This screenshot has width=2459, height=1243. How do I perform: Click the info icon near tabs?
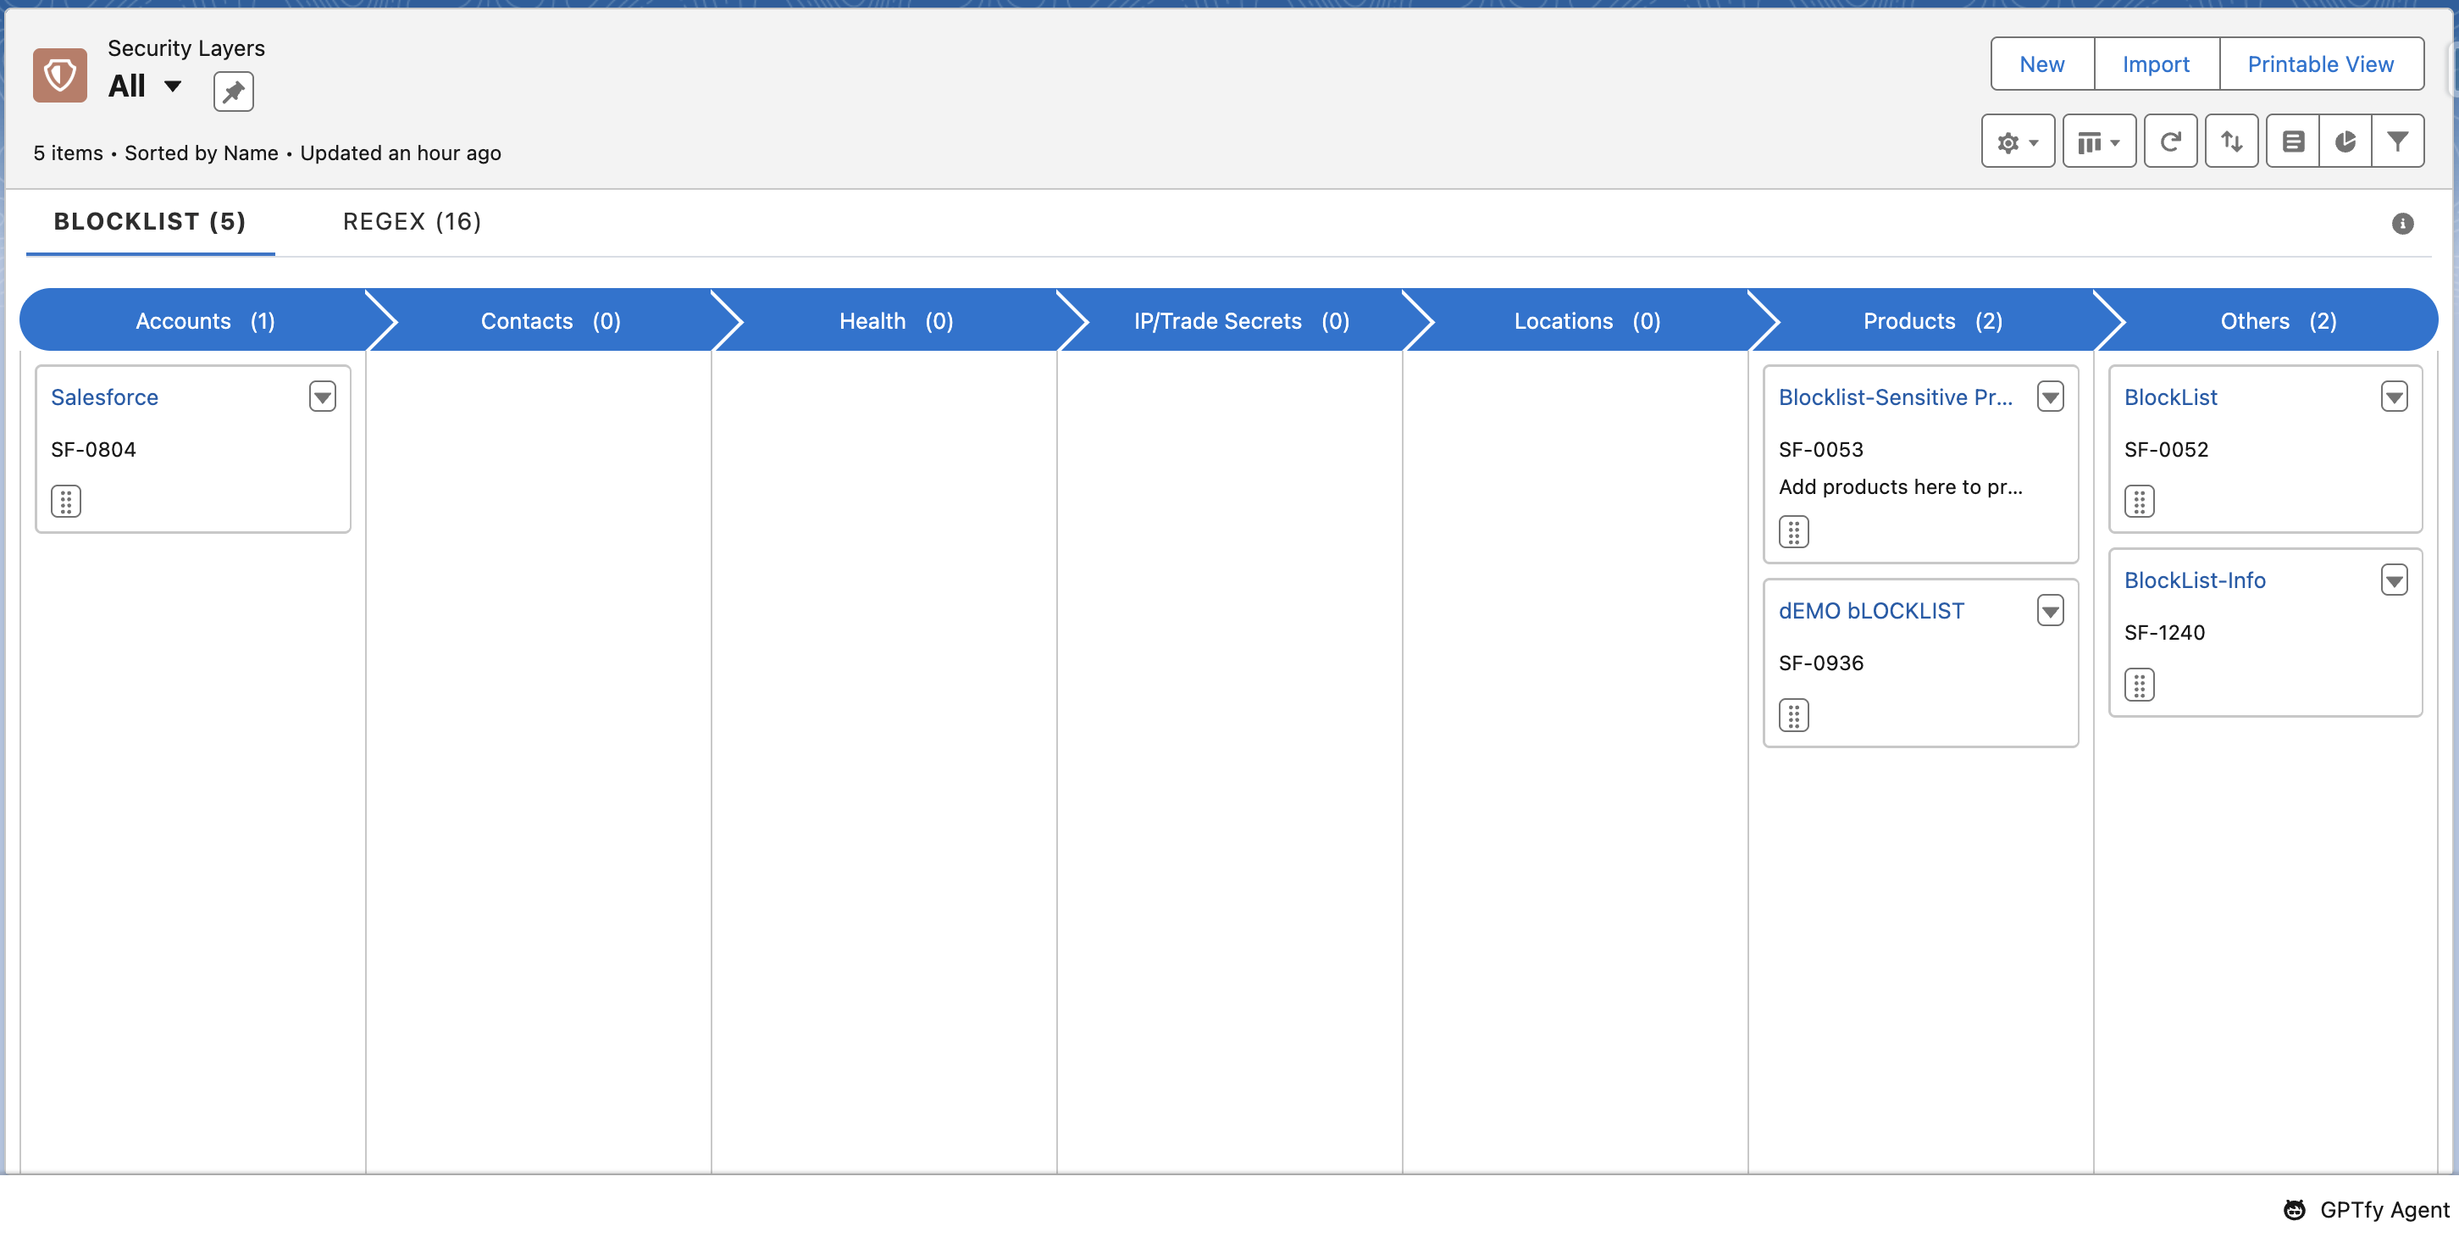coord(2401,224)
